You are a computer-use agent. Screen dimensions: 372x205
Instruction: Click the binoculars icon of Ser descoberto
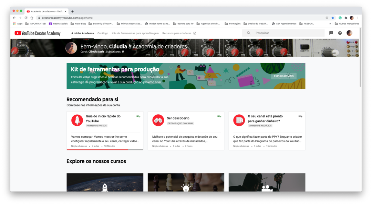click(158, 120)
